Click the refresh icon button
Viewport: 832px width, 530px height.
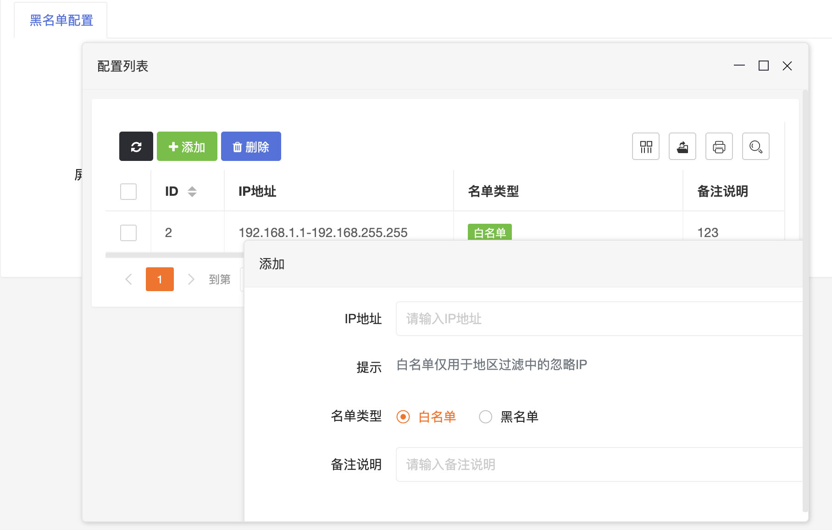point(136,147)
